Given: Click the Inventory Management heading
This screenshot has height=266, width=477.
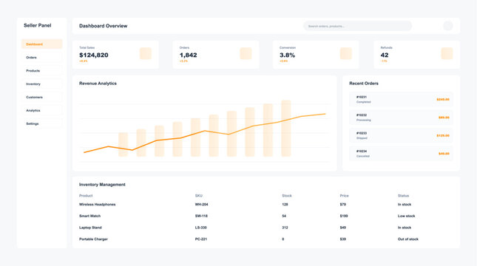Looking at the screenshot, I should (102, 185).
